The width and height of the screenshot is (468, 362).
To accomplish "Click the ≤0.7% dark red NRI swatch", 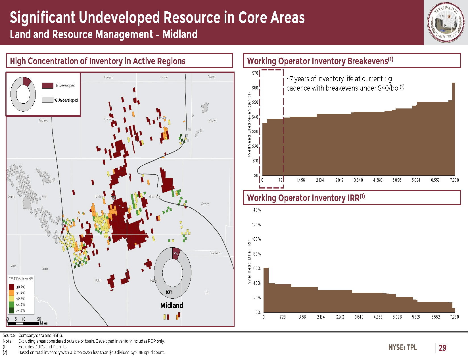I will [x=12, y=287].
